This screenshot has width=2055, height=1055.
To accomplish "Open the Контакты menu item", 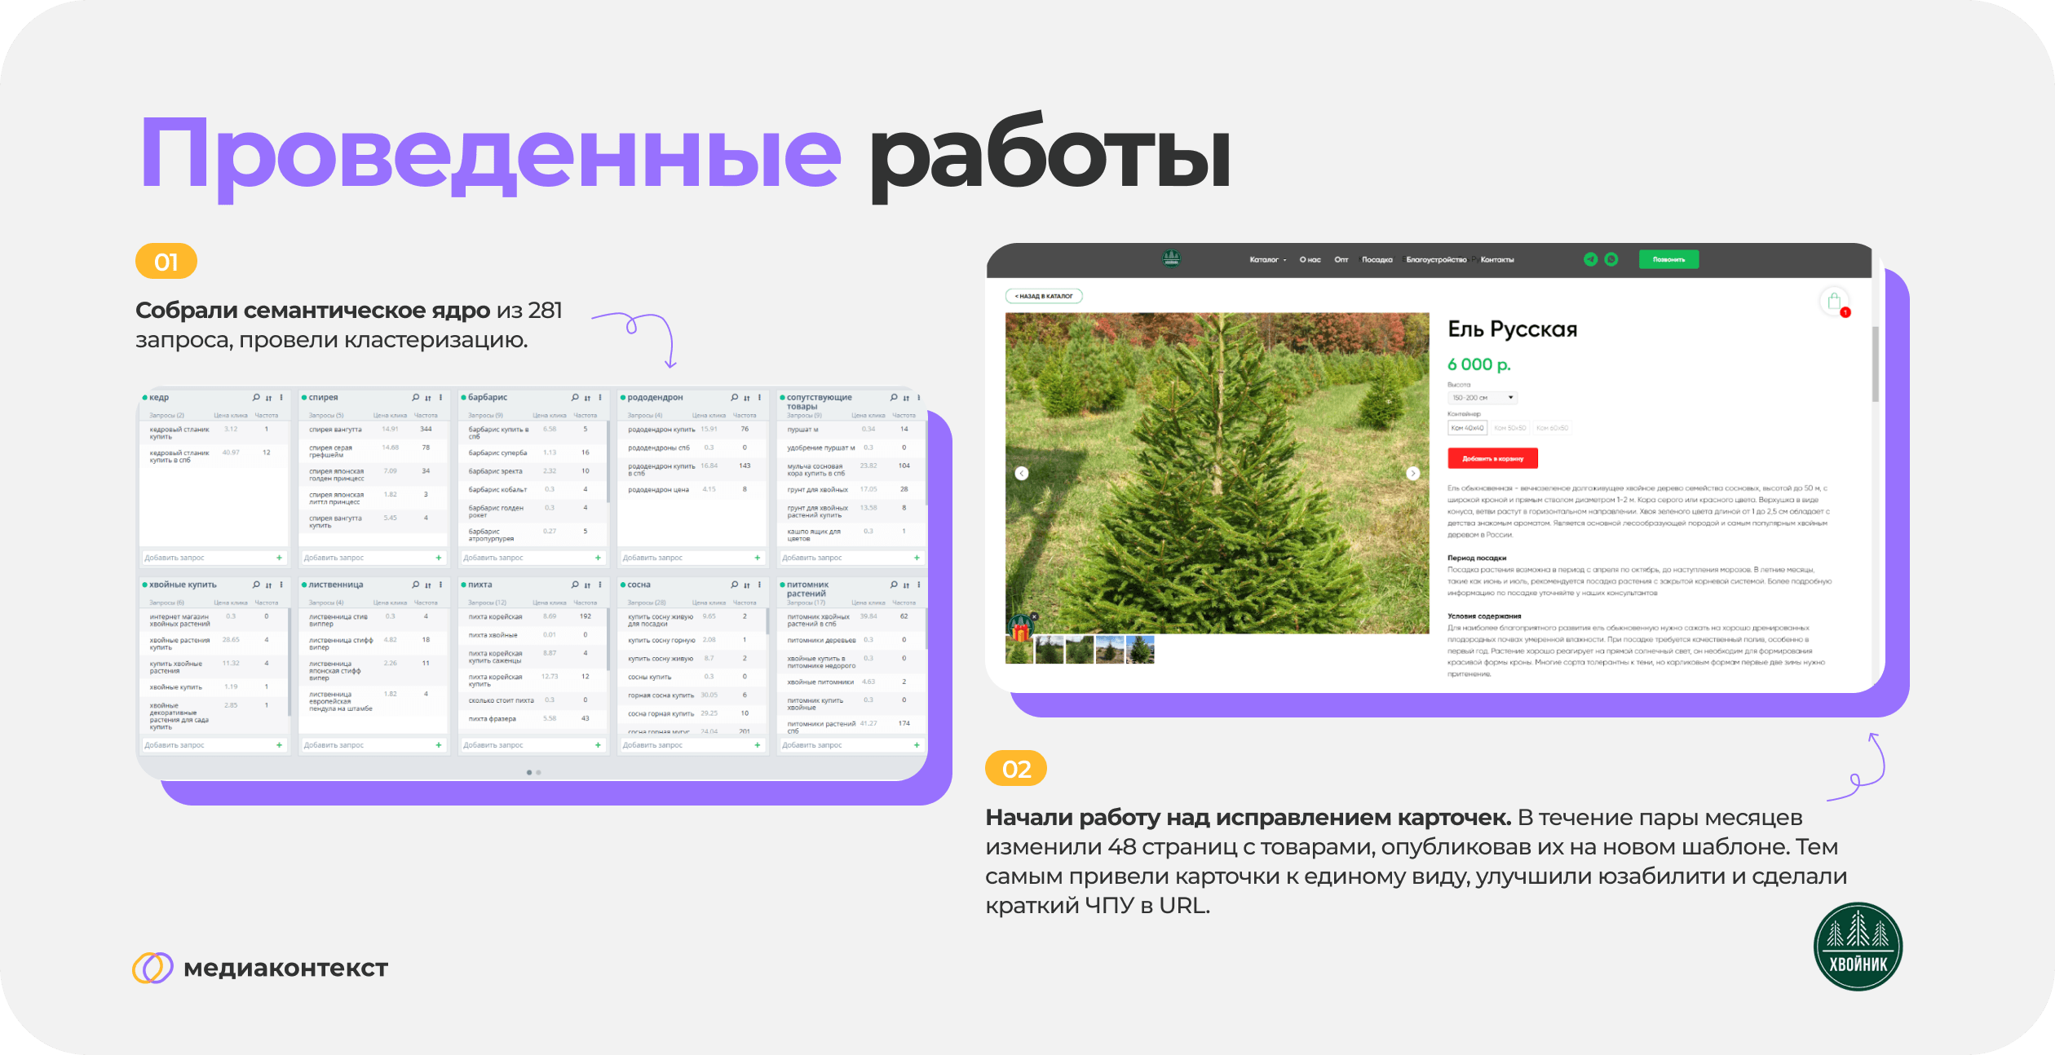I will [x=1497, y=260].
